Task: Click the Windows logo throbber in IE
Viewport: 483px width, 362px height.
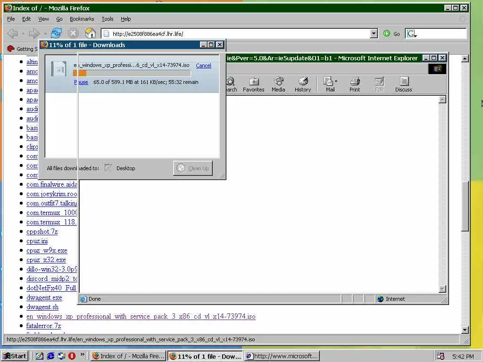Action: (437, 69)
